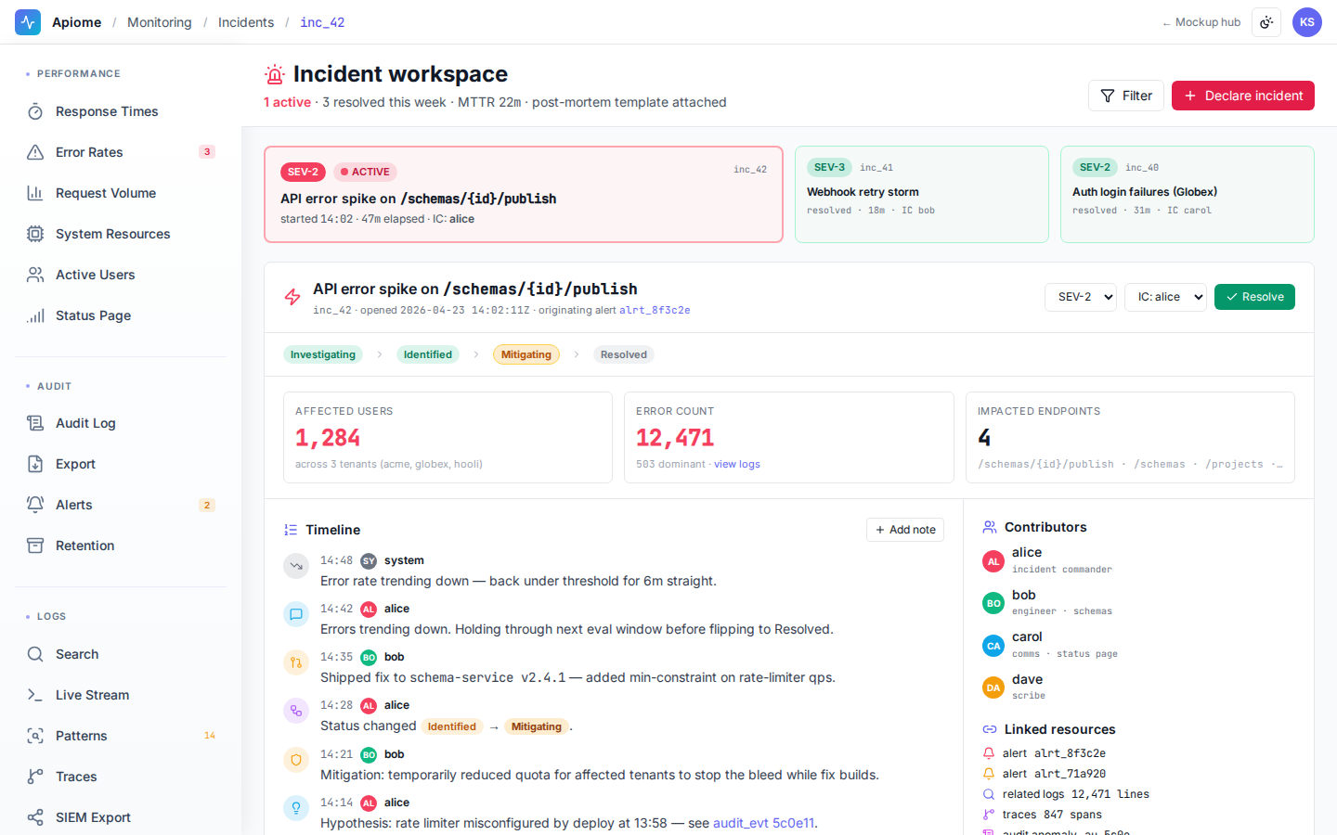Click the '1 active' summary text

point(287,102)
